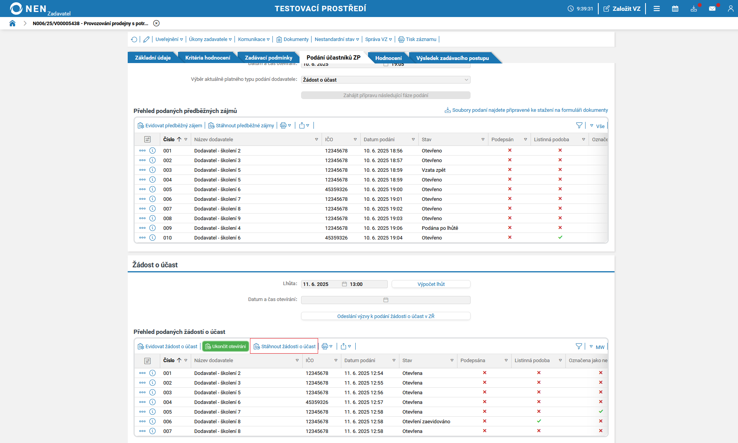
Task: Open the Výsledek zadávacího postupu tab
Action: click(452, 58)
